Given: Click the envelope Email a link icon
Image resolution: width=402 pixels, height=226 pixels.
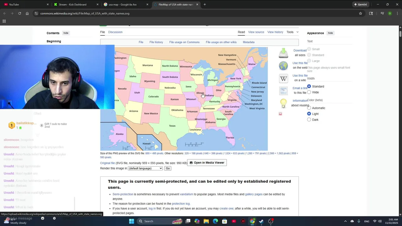Looking at the screenshot, I should click(283, 91).
